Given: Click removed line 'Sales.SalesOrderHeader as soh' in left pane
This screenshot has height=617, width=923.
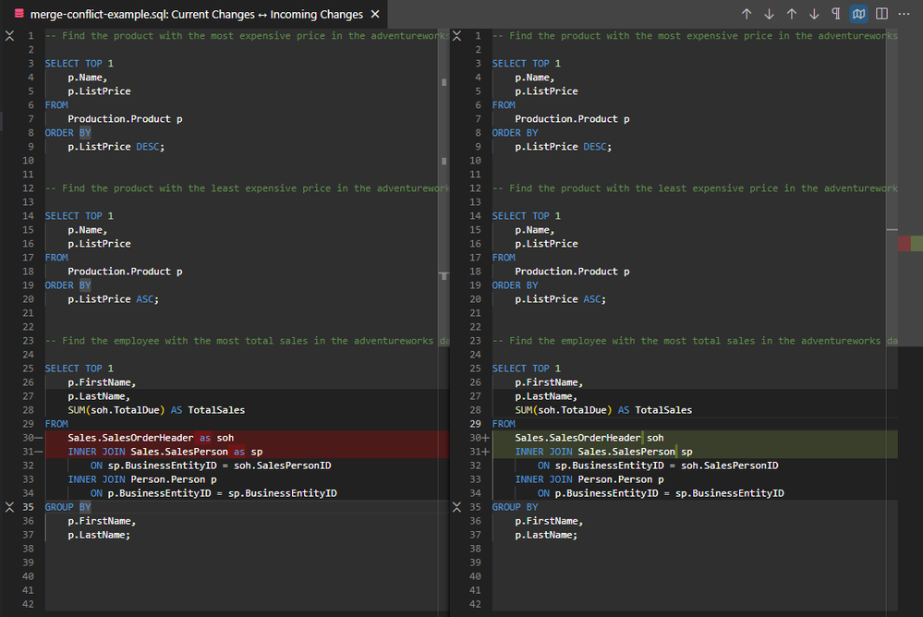Looking at the screenshot, I should click(x=151, y=438).
